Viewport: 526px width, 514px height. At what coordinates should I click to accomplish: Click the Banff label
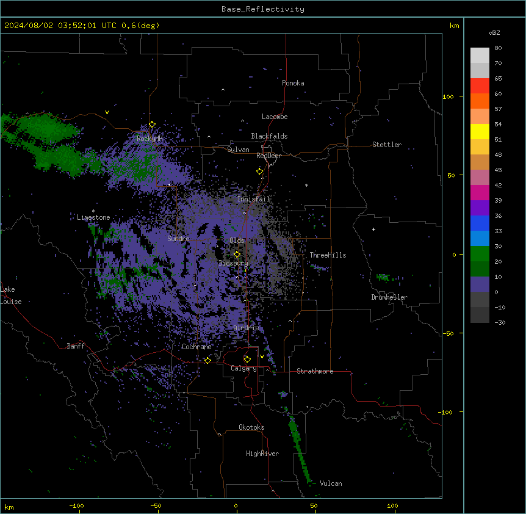[76, 346]
